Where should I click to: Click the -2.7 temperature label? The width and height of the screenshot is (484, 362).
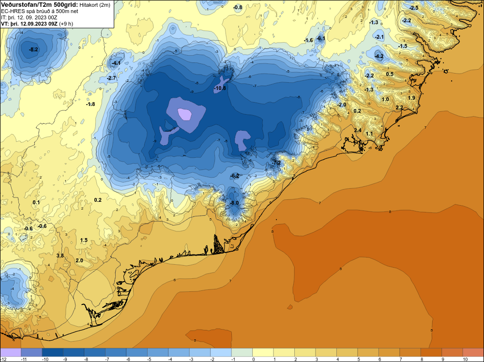click(111, 78)
